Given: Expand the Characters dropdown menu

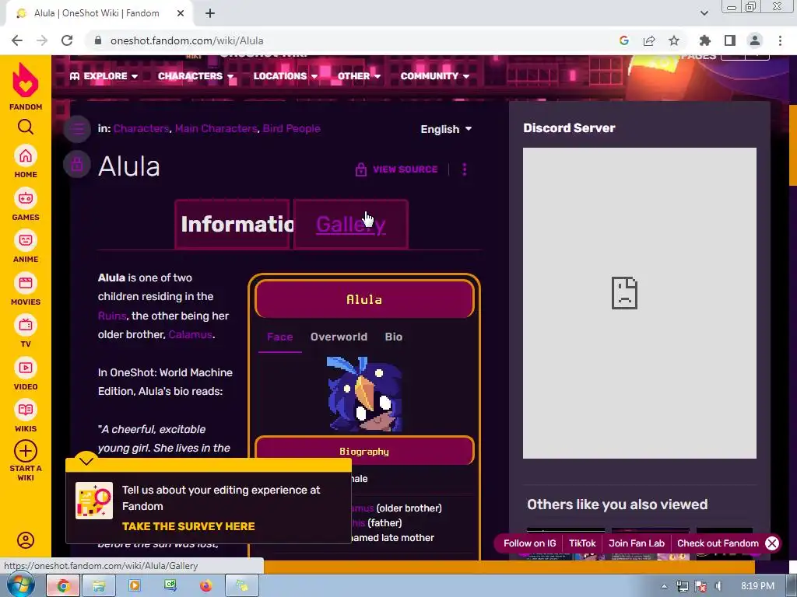Looking at the screenshot, I should (195, 76).
